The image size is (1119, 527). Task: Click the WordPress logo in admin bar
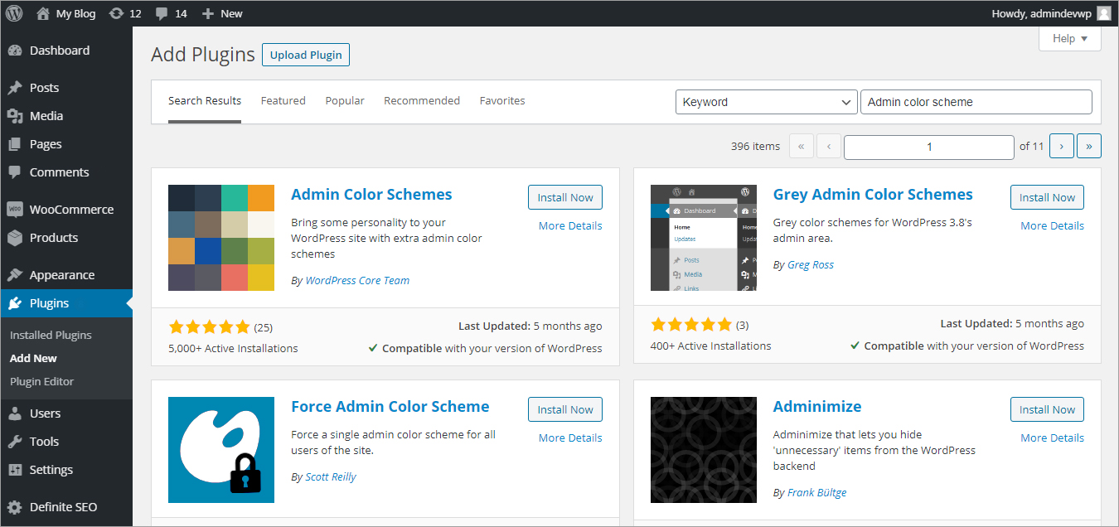coord(14,13)
